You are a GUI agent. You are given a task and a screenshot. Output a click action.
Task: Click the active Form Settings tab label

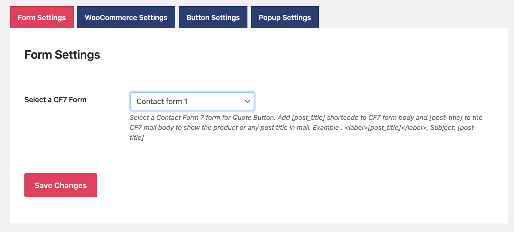pos(41,17)
